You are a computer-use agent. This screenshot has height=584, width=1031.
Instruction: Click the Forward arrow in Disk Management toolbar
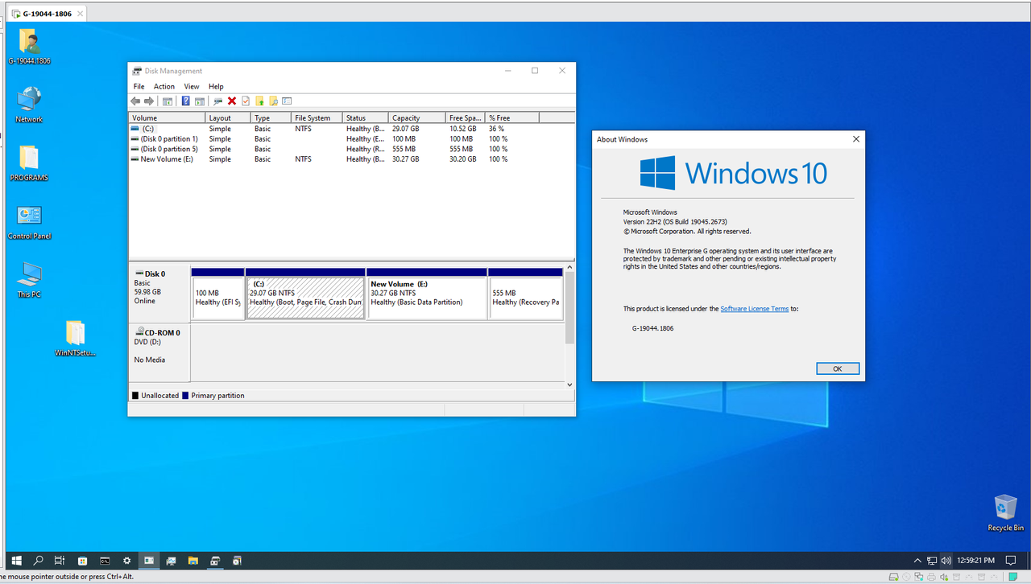[149, 101]
